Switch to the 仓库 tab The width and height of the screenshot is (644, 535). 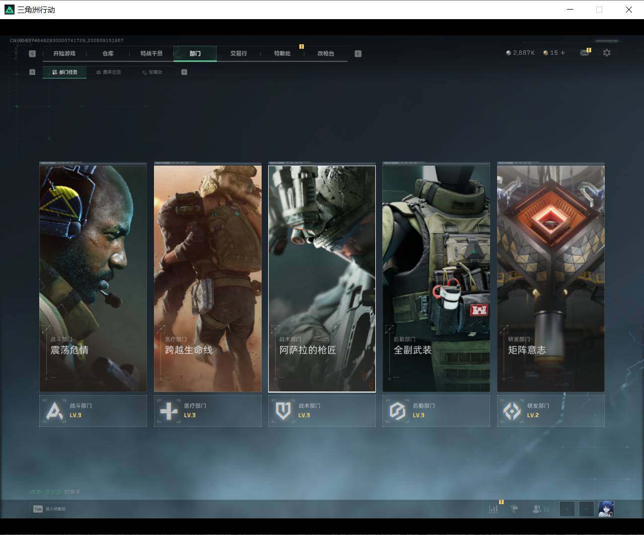click(x=108, y=53)
